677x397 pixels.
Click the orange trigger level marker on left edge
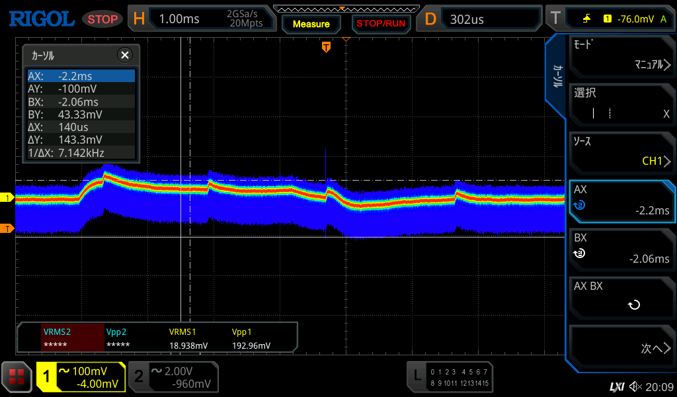[x=8, y=229]
